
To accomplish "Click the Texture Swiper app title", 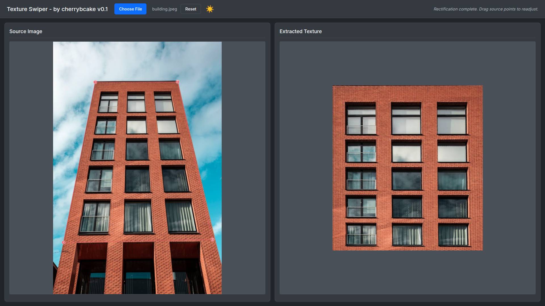I will click(x=57, y=9).
